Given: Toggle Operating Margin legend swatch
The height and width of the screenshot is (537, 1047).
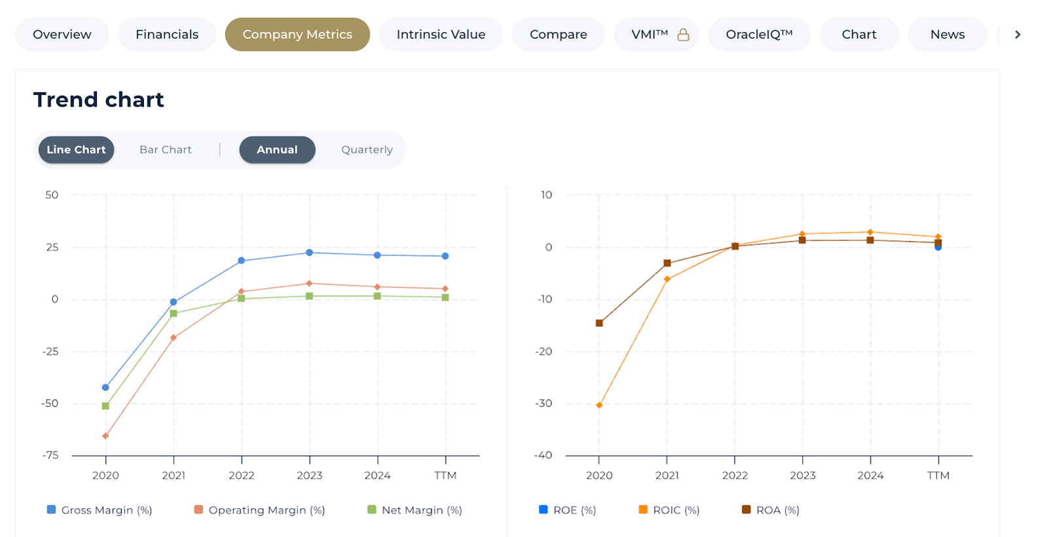Looking at the screenshot, I should click(x=198, y=509).
